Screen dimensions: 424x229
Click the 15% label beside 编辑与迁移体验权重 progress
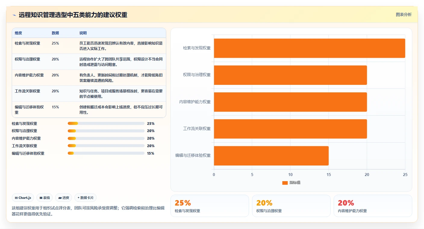[151, 153]
